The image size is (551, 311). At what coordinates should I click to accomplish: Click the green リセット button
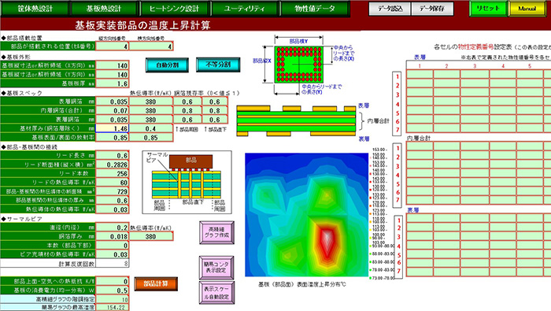pyautogui.click(x=488, y=9)
